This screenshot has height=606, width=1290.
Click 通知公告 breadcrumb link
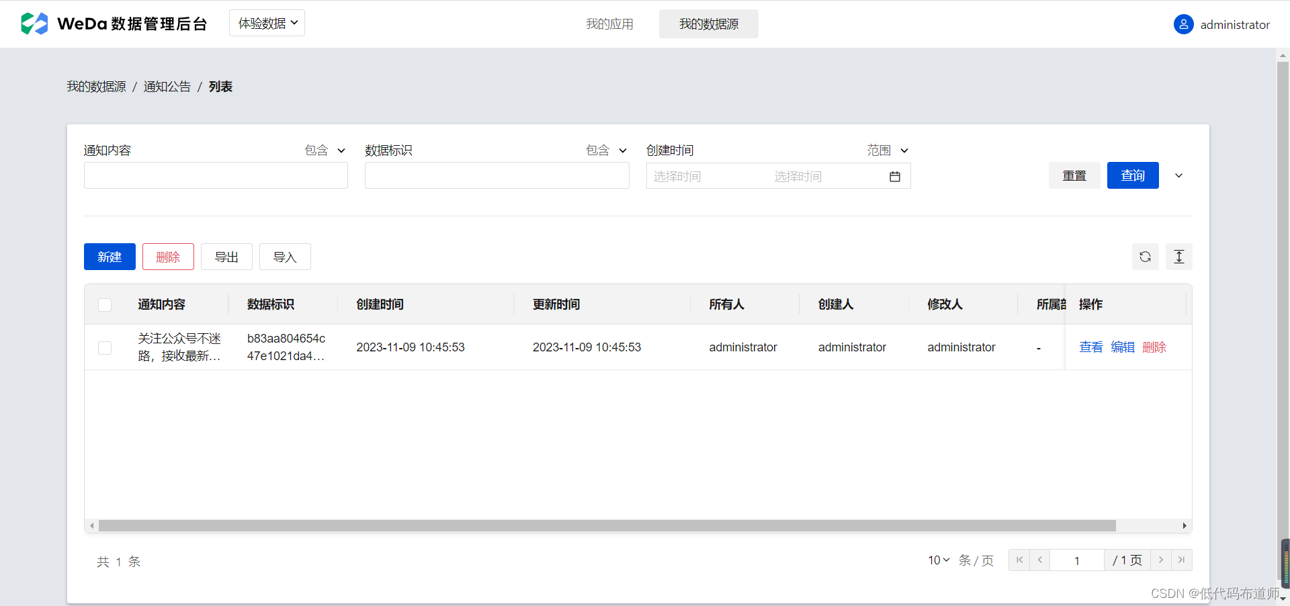(167, 87)
